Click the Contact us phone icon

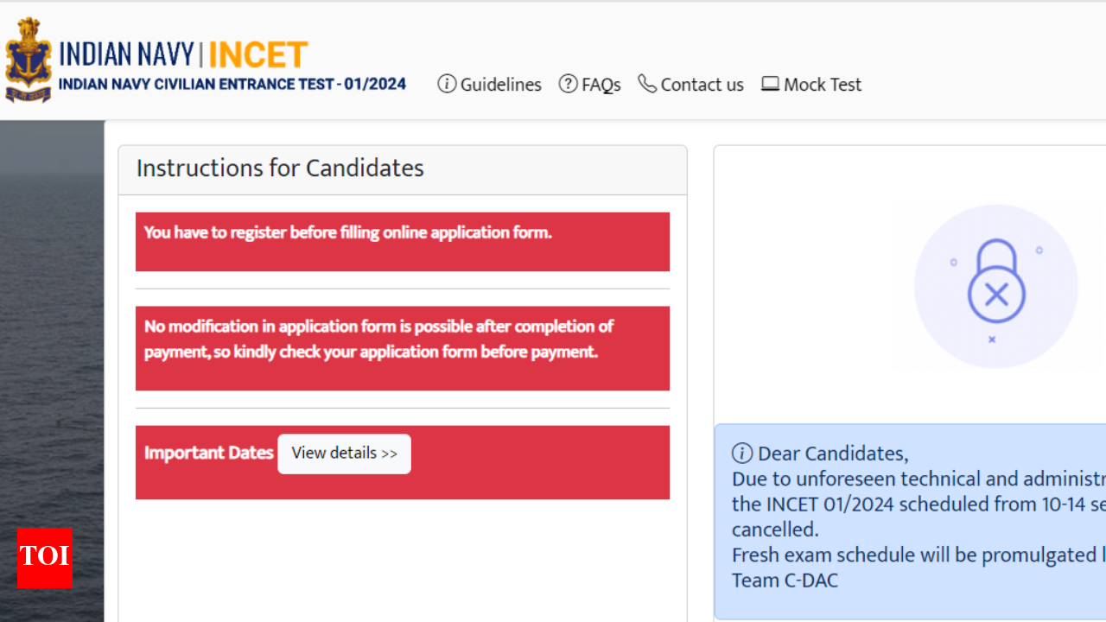pos(647,84)
